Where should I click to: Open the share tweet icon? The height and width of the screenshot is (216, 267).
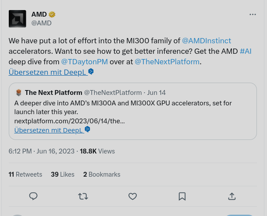(232, 196)
